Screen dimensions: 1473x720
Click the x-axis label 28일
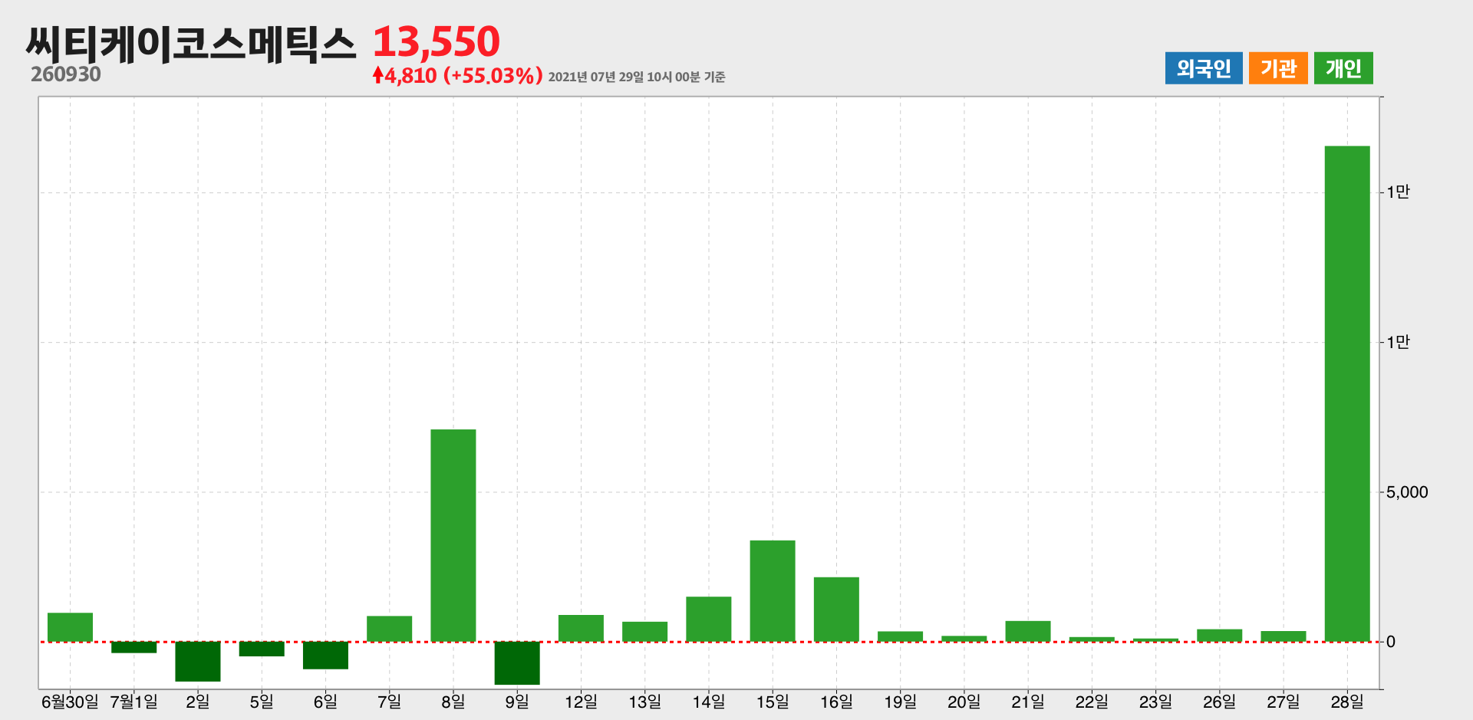(x=1347, y=702)
